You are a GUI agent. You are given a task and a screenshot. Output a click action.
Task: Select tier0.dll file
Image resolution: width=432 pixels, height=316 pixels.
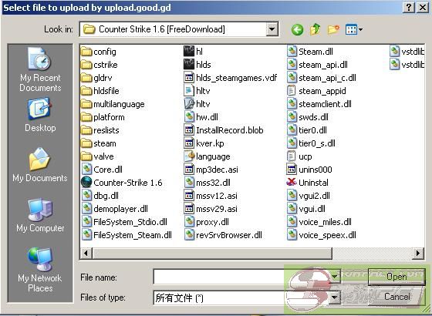[307, 130]
